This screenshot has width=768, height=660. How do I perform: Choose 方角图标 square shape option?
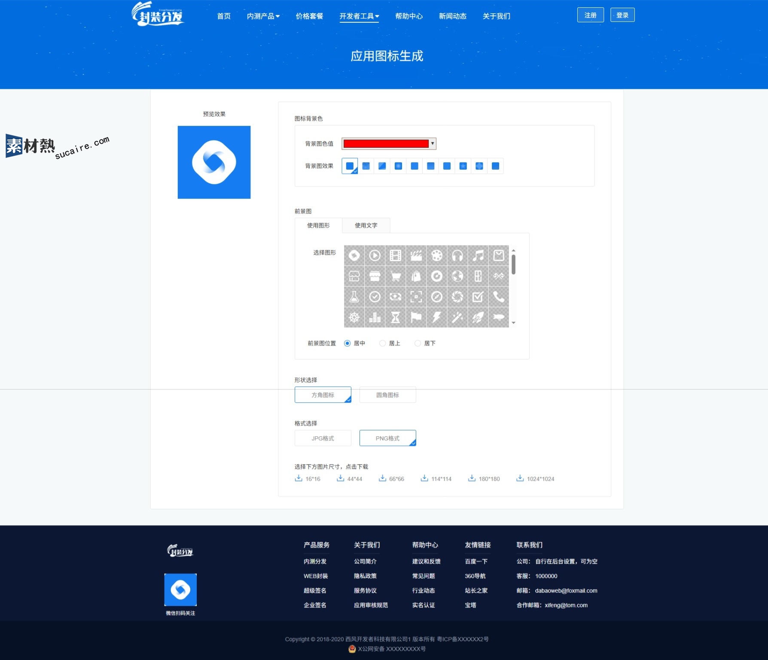(323, 395)
